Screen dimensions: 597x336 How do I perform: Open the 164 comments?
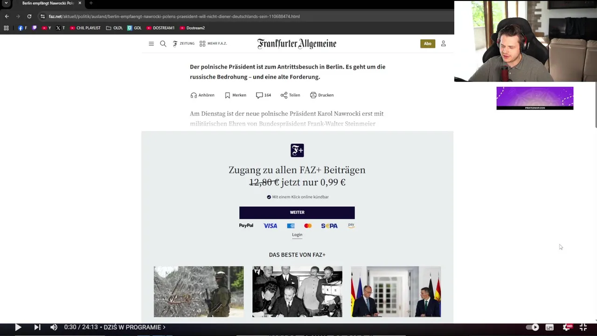click(264, 95)
